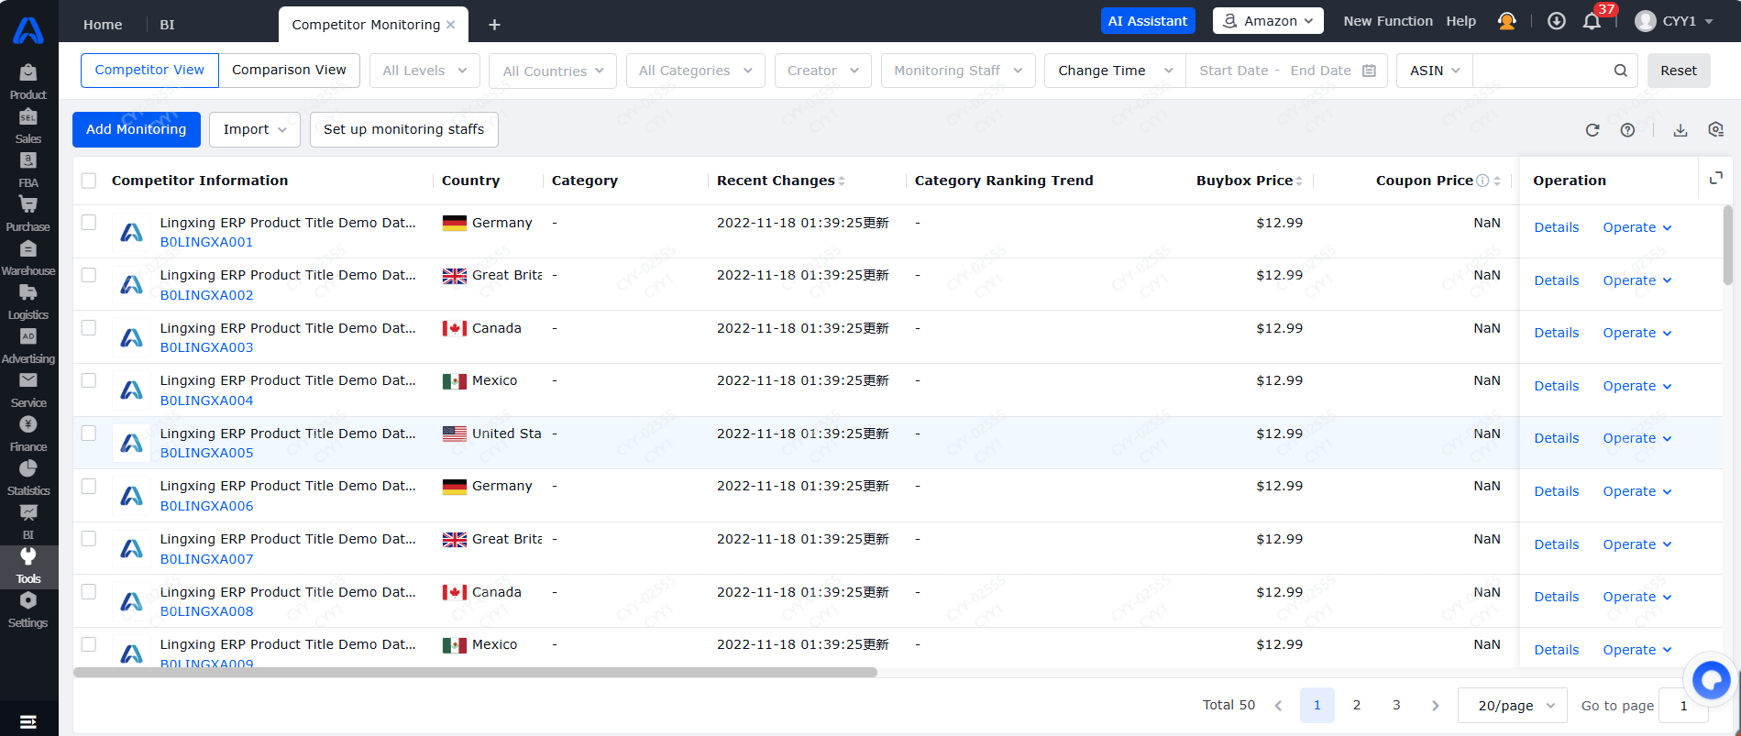This screenshot has height=736, width=1741.
Task: Check the row B0LINGXA001 checkbox
Action: (89, 222)
